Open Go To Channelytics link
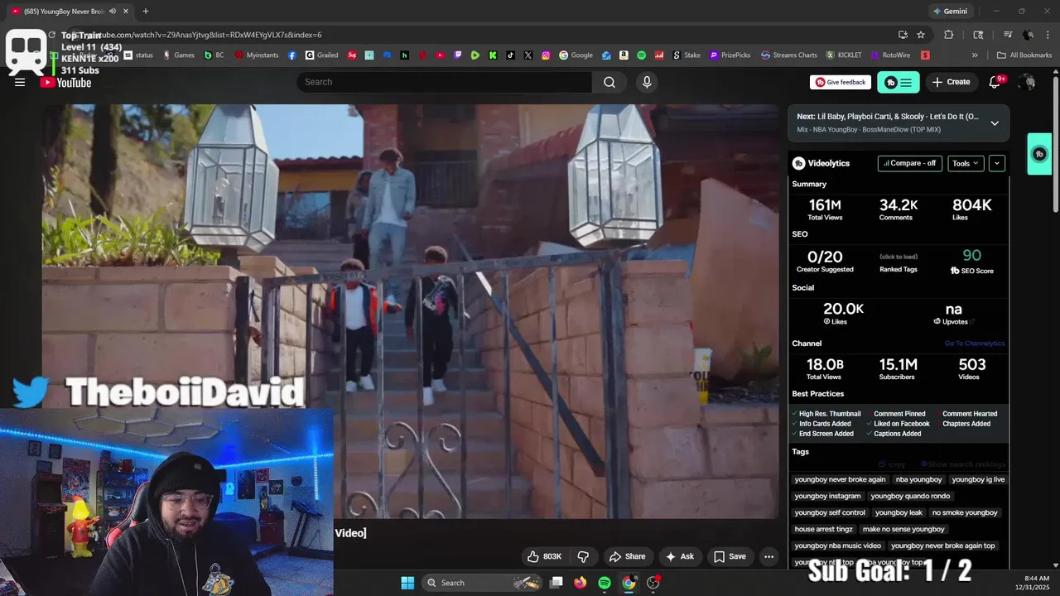This screenshot has height=596, width=1060. pyautogui.click(x=975, y=344)
